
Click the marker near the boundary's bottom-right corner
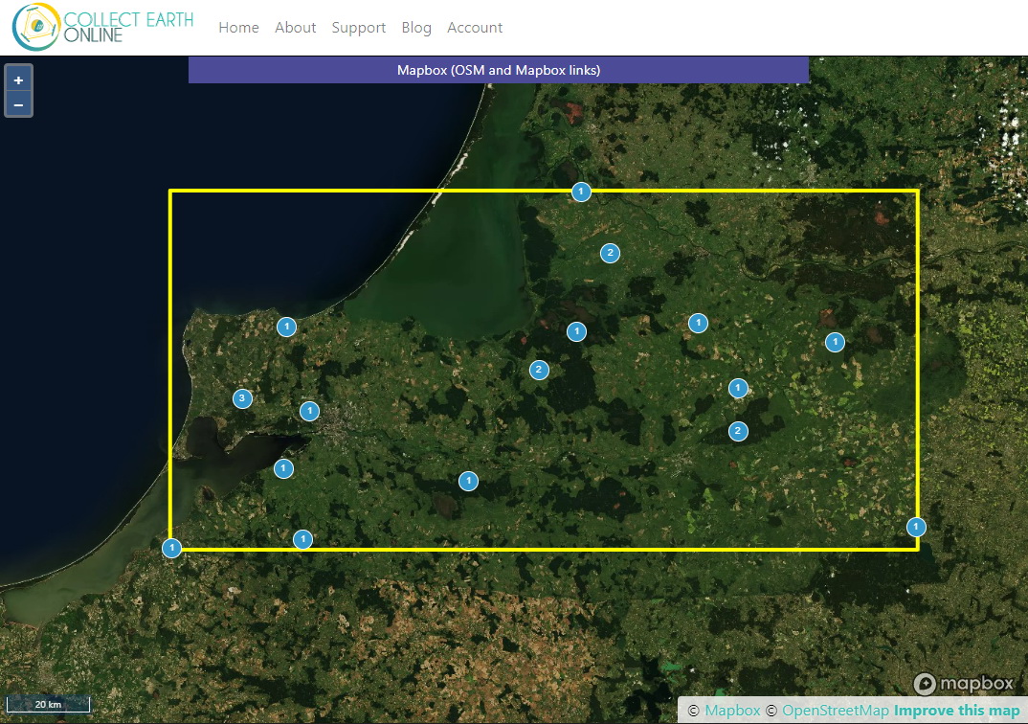tap(917, 527)
